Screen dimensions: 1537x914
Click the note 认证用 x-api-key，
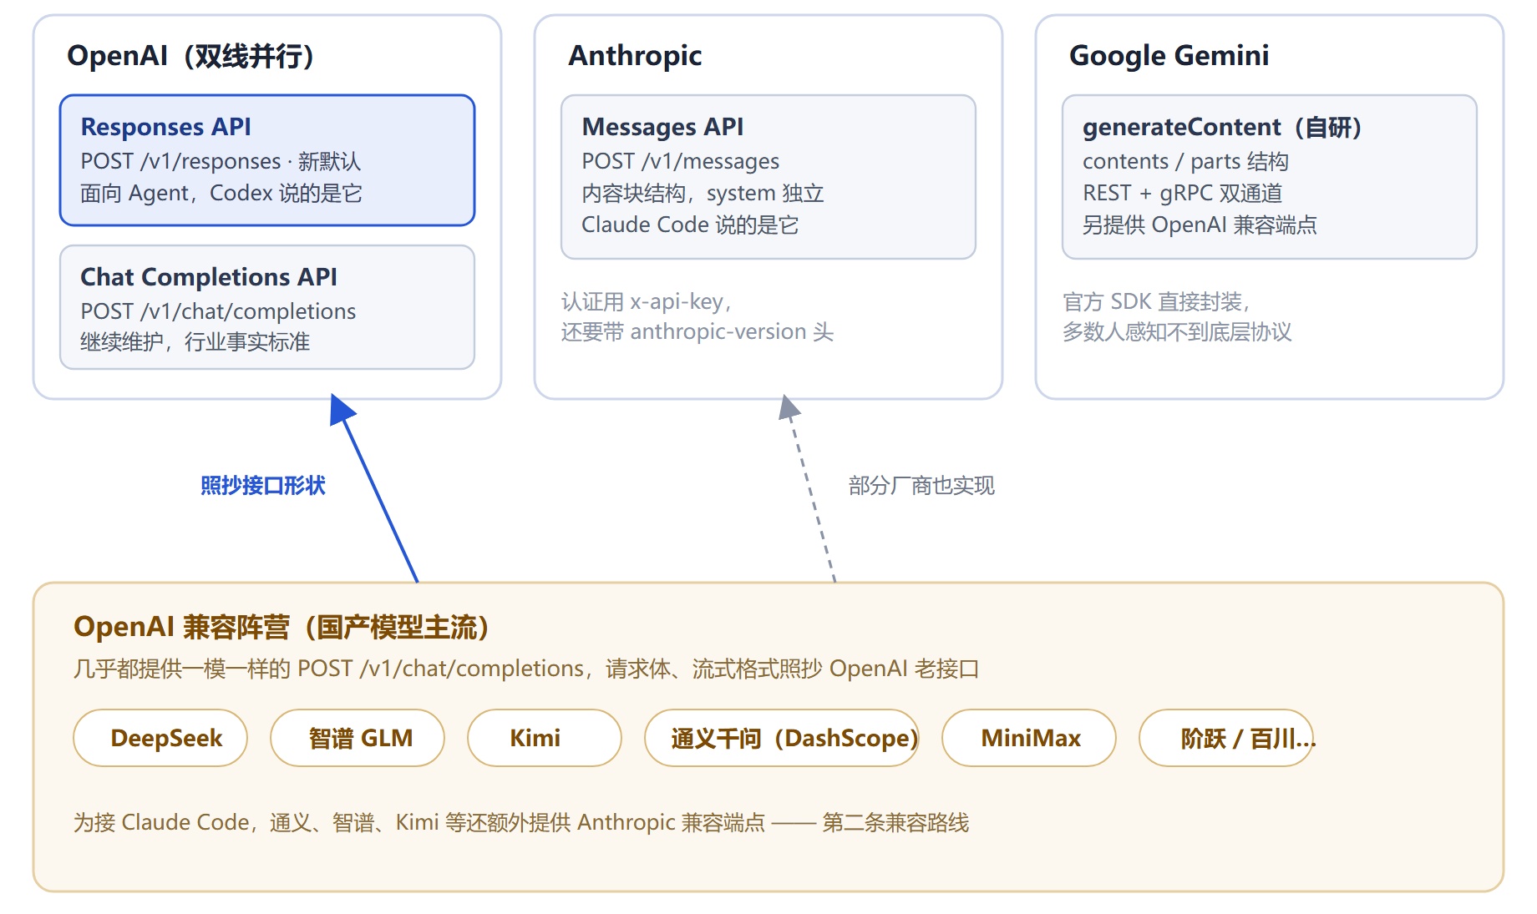coord(647,301)
